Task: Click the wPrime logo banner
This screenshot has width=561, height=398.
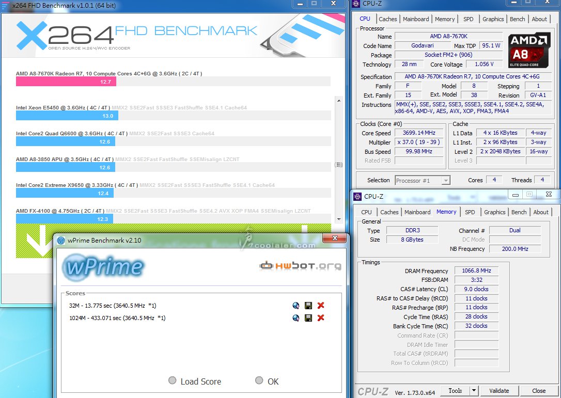Action: click(104, 267)
